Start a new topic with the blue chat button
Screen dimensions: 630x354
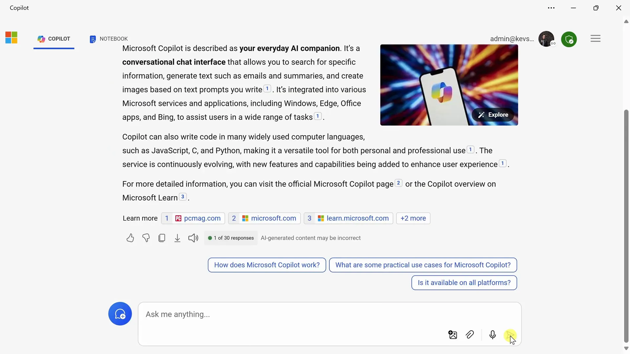[x=120, y=314]
